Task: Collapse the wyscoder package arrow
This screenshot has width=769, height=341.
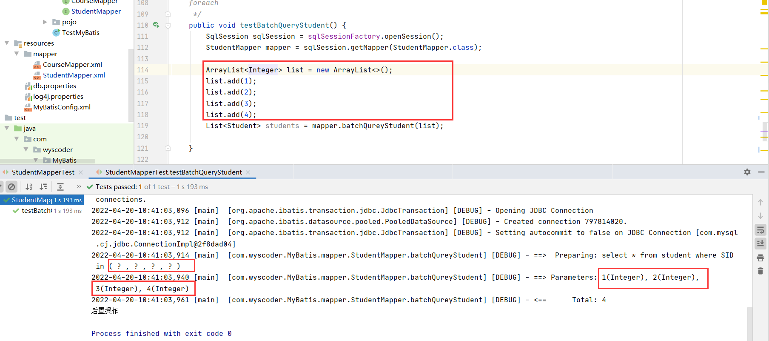Action: [26, 149]
